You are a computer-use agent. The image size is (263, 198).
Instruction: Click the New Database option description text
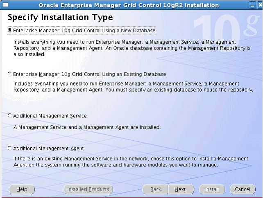pos(131,48)
